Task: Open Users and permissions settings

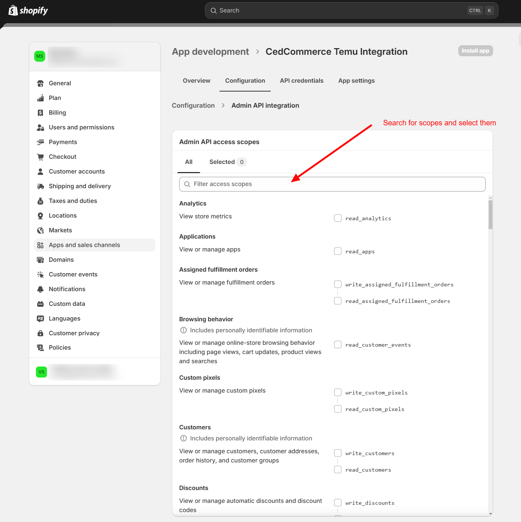Action: 95,128
